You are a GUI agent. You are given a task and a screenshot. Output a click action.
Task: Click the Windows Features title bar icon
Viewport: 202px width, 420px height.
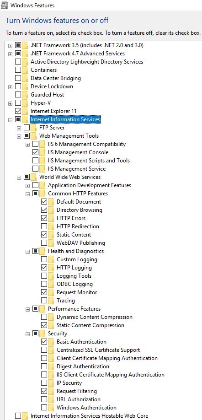pyautogui.click(x=4, y=5)
